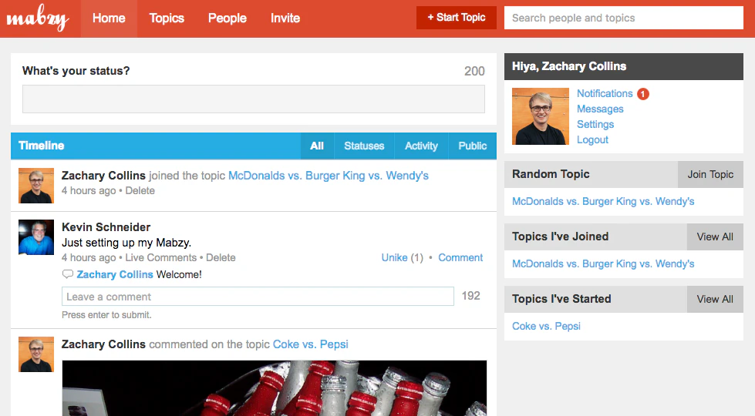
Task: Open the Invite nav item
Action: coord(285,18)
